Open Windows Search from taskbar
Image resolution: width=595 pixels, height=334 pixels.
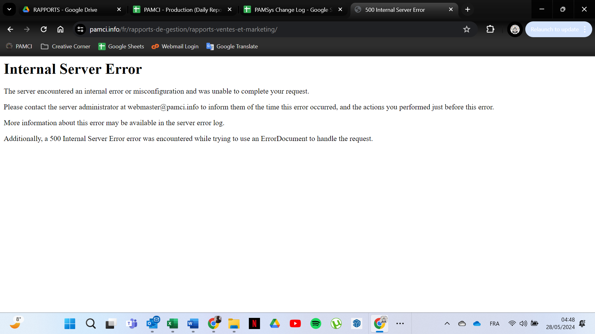(x=90, y=324)
